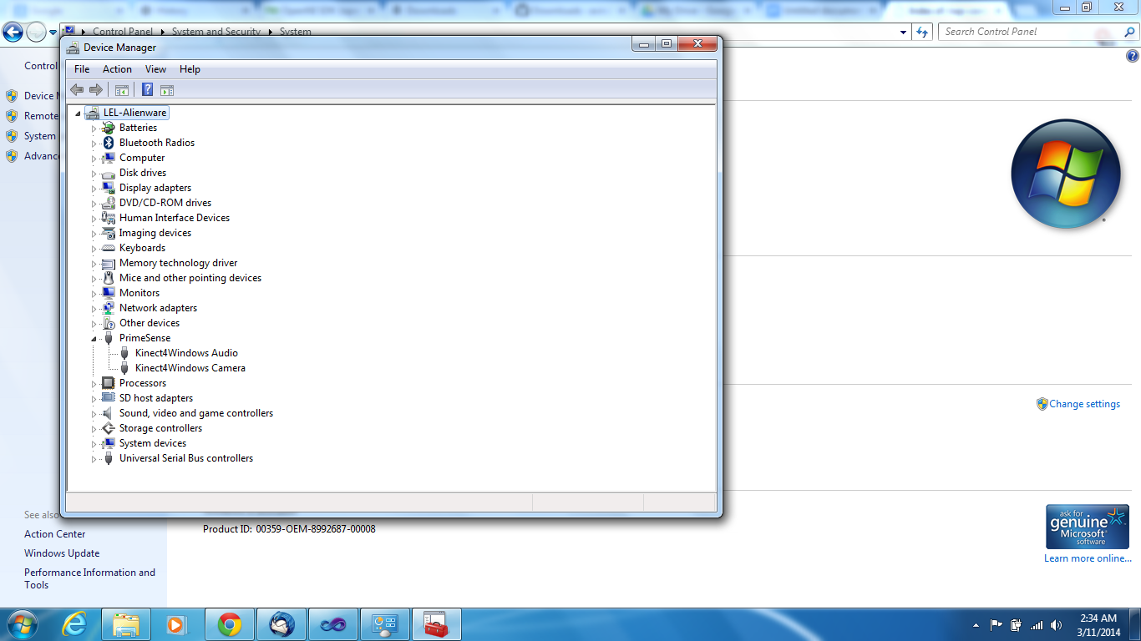Expand the Display adapters category
The width and height of the screenshot is (1141, 641).
coord(94,189)
